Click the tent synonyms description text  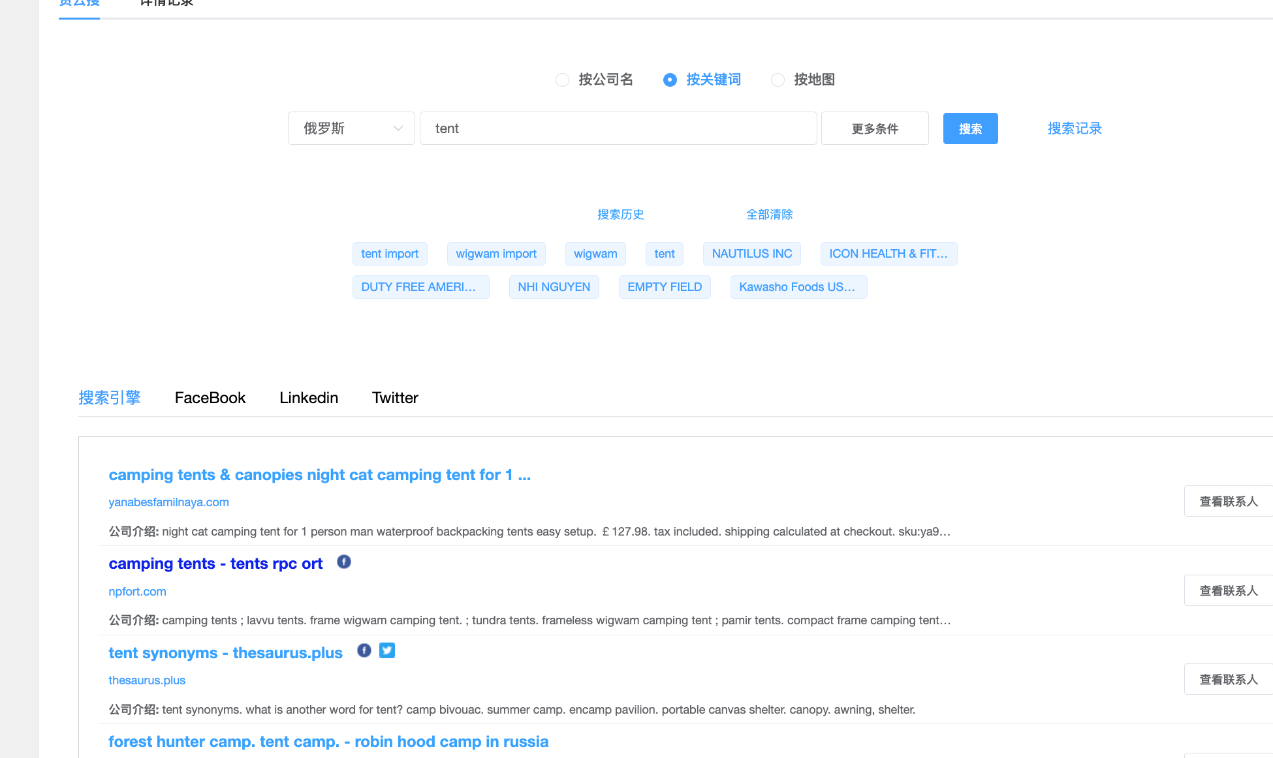pos(512,710)
